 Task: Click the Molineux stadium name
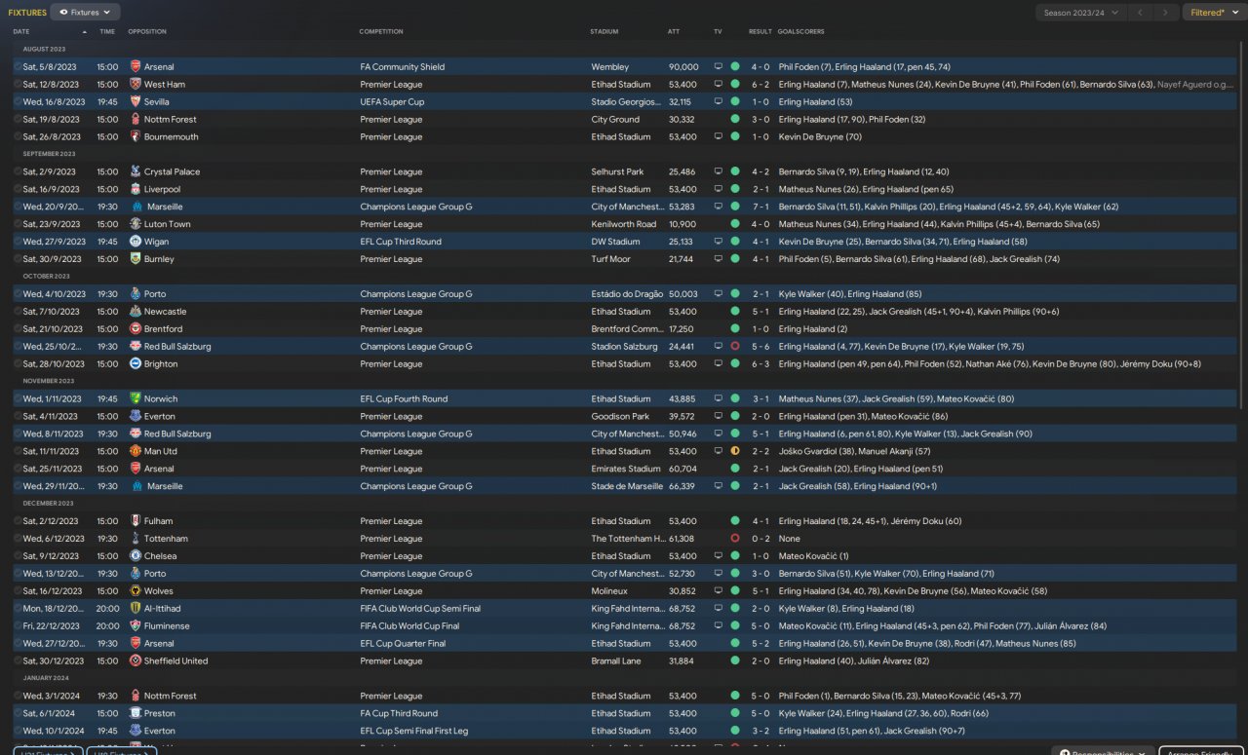(608, 591)
